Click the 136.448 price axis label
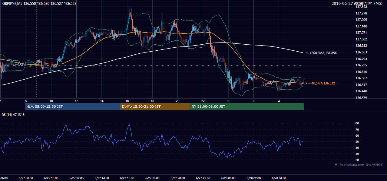Image resolution: width=387 pixels, height=181 pixels. pyautogui.click(x=361, y=91)
